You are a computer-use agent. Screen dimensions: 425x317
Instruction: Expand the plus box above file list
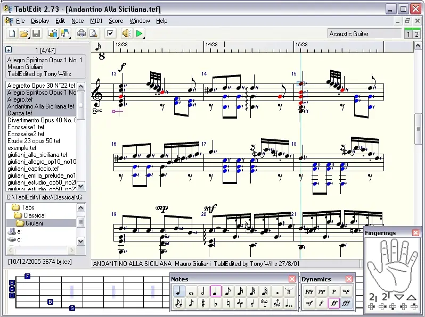[x=9, y=49]
